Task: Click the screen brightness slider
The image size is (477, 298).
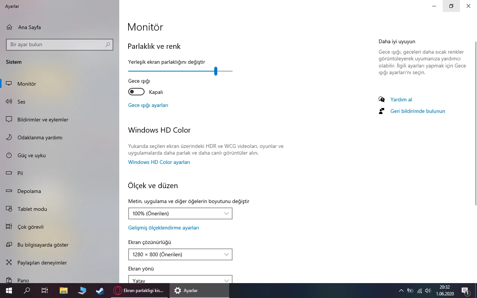Action: pyautogui.click(x=180, y=71)
